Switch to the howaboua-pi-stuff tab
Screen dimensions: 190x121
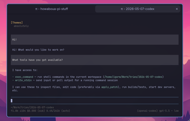(51, 9)
